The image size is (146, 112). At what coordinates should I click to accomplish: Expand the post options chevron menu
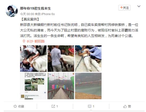139,6
